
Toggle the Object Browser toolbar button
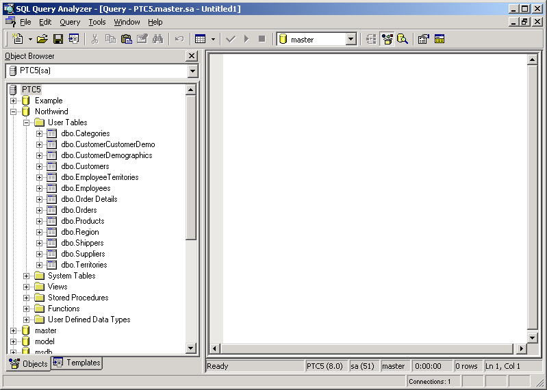click(x=387, y=39)
